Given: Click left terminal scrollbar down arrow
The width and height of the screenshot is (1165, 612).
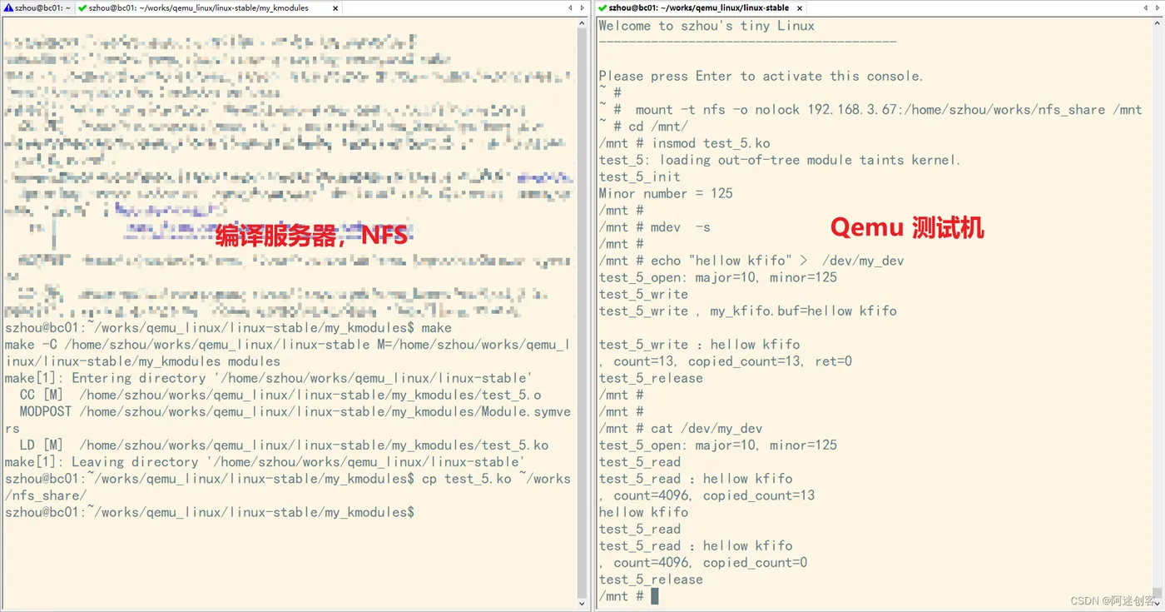Looking at the screenshot, I should pos(582,603).
